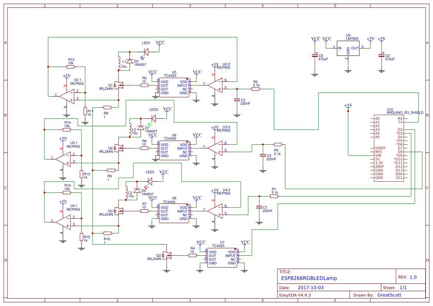
Task: Click the D8 pin label on Arduino
Action: point(400,152)
